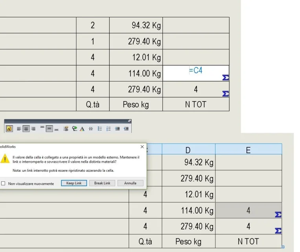
Task: Click the Sigma icon in the upper table's 279.40 Kg row
Action: click(x=226, y=94)
